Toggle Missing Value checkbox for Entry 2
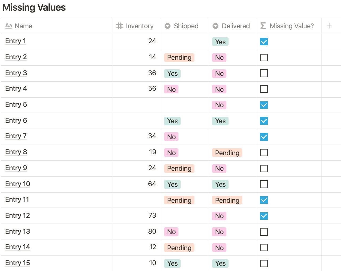The image size is (342, 271). coord(264,58)
